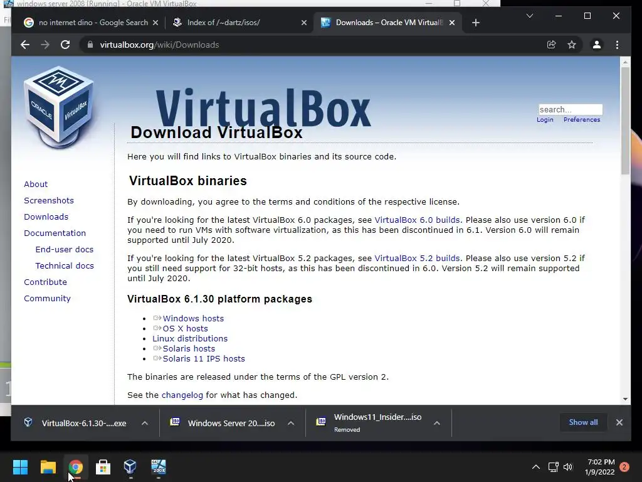Close the 'no internet dino' tab
Screen dimensions: 642x482
coord(155,23)
